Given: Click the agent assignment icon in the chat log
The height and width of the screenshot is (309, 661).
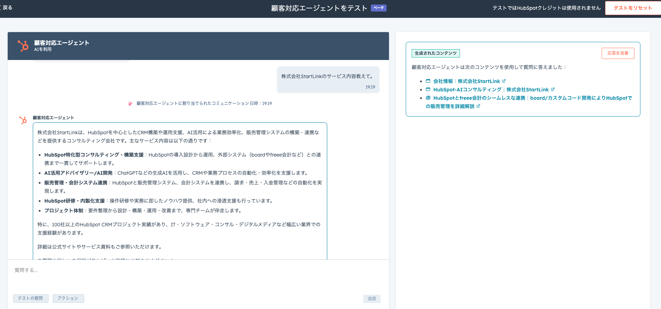Looking at the screenshot, I should (x=130, y=104).
